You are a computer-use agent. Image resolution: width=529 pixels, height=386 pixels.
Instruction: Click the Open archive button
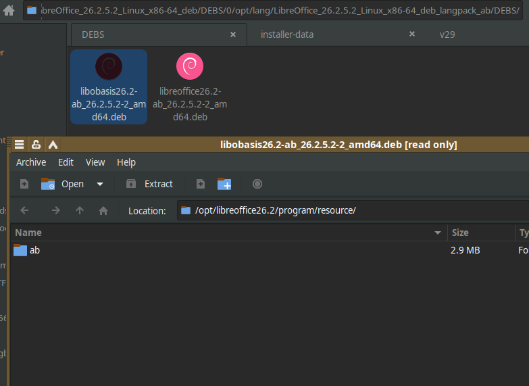[x=62, y=184]
